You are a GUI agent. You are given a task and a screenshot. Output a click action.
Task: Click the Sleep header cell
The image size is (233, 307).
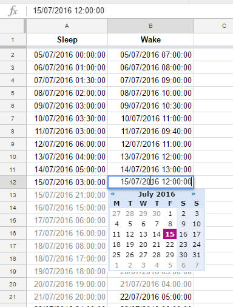point(67,39)
